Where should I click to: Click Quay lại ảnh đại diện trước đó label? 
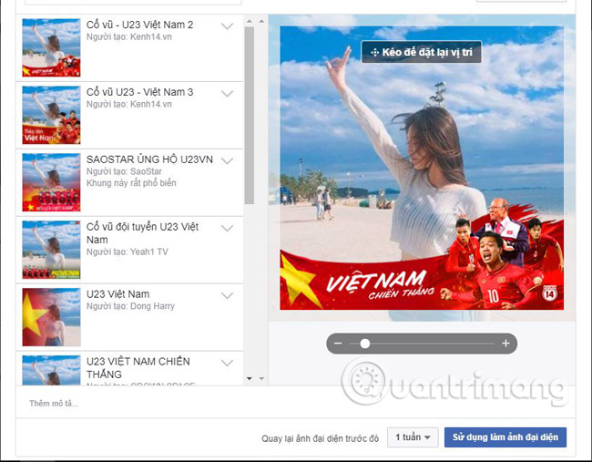[321, 438]
